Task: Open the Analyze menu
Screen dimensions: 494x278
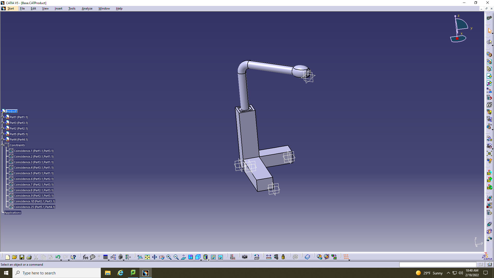Action: (87, 8)
